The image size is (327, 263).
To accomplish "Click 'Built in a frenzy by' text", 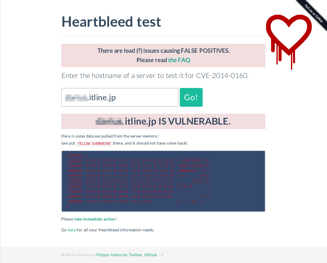I will coord(78,255).
